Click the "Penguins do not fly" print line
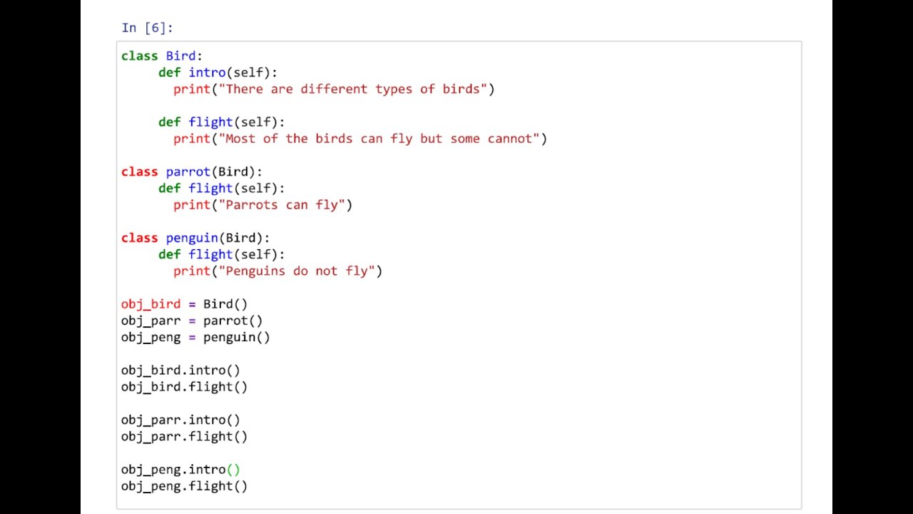Screen dimensions: 913x514 pyautogui.click(x=278, y=271)
